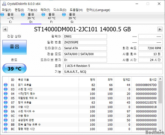Click the CrystalDiskInfo app icon in title bar

(x=4, y=4)
